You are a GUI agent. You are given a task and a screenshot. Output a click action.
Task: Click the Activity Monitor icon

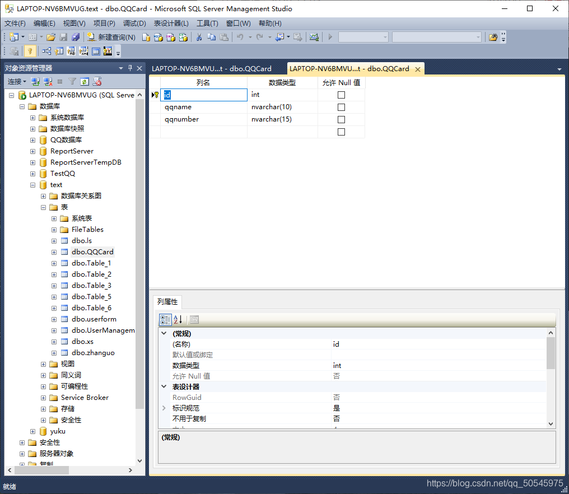[314, 37]
